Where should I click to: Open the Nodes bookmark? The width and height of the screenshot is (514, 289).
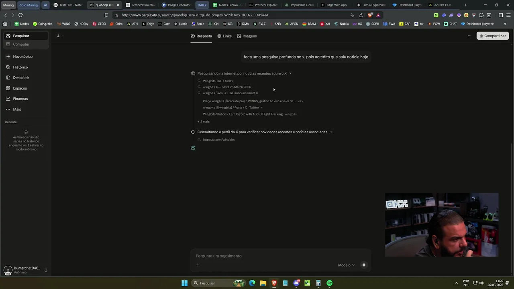(x=22, y=24)
